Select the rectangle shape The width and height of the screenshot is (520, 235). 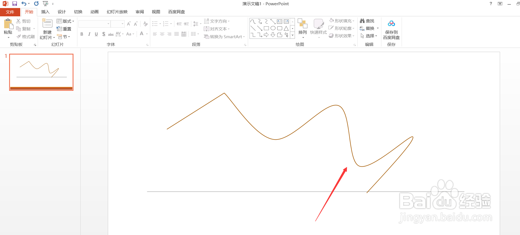point(266,28)
